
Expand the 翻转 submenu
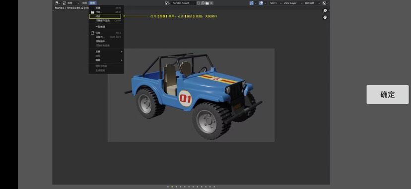coord(106,60)
